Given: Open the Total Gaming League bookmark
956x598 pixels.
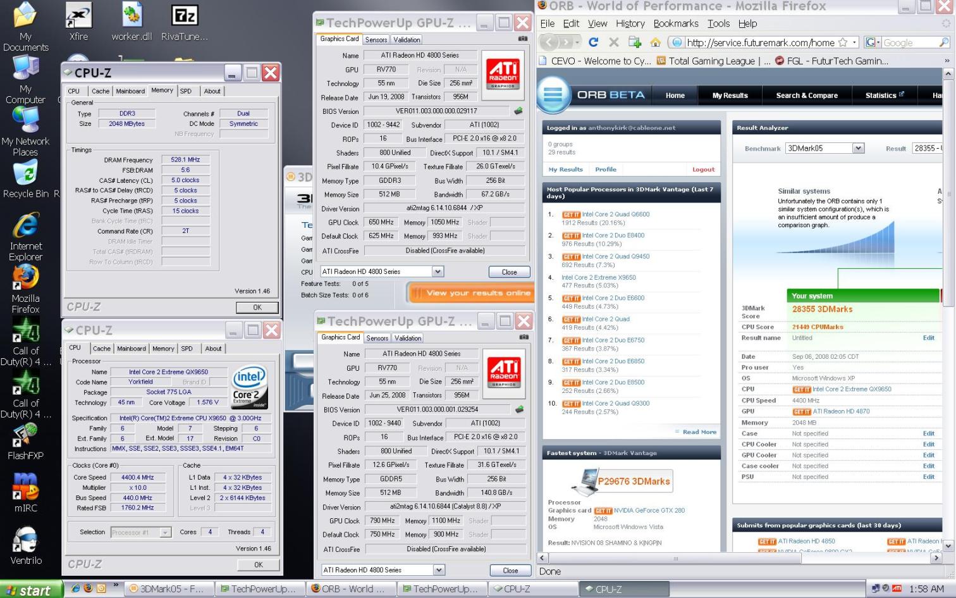Looking at the screenshot, I should tap(713, 61).
